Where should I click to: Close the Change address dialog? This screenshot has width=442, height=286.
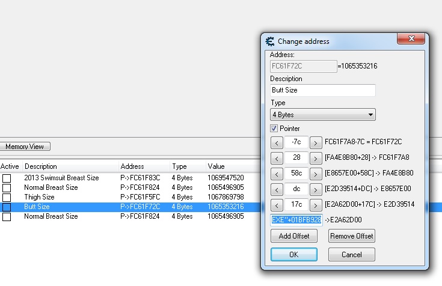(411, 40)
